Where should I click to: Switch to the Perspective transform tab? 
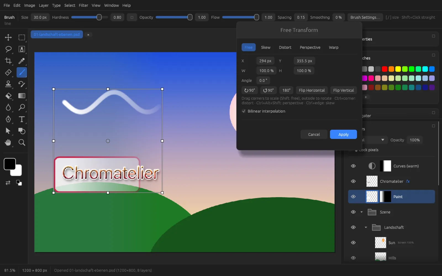click(x=310, y=47)
